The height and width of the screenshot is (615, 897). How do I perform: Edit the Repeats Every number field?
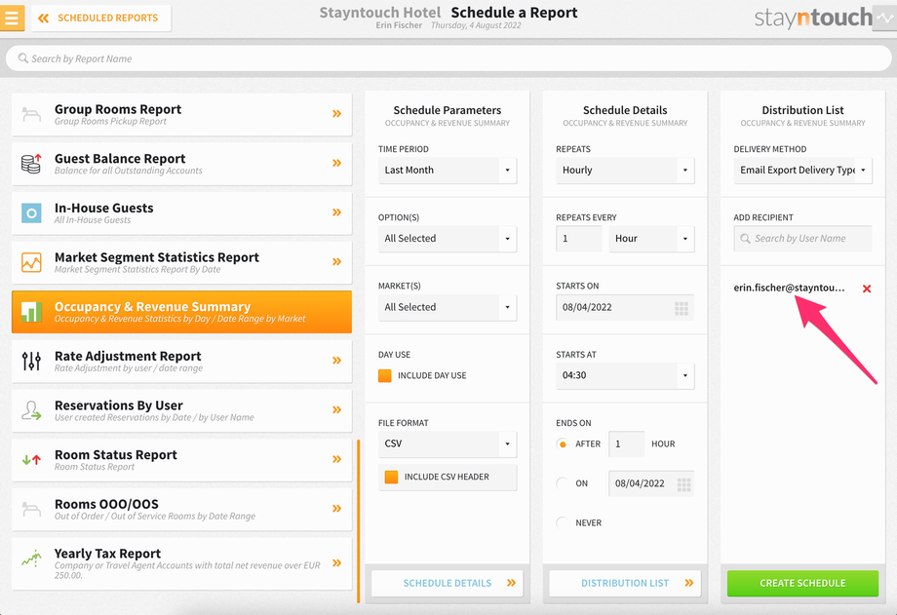579,239
